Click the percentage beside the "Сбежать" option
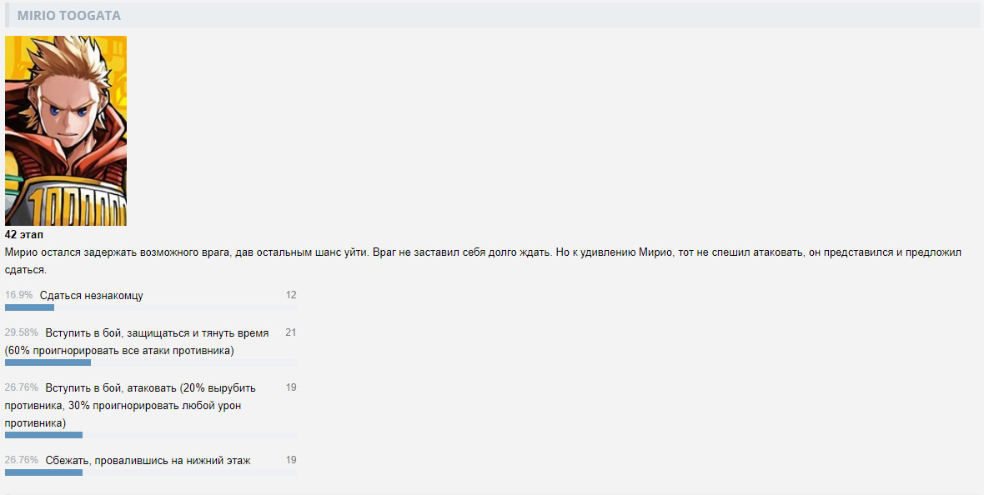Viewport: 984px width, 495px height. (x=22, y=461)
